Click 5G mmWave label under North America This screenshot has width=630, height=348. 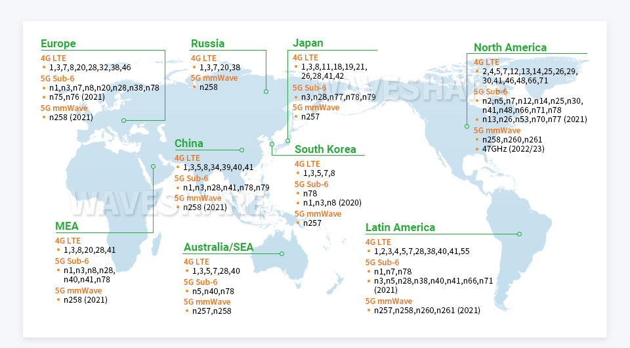[497, 131]
